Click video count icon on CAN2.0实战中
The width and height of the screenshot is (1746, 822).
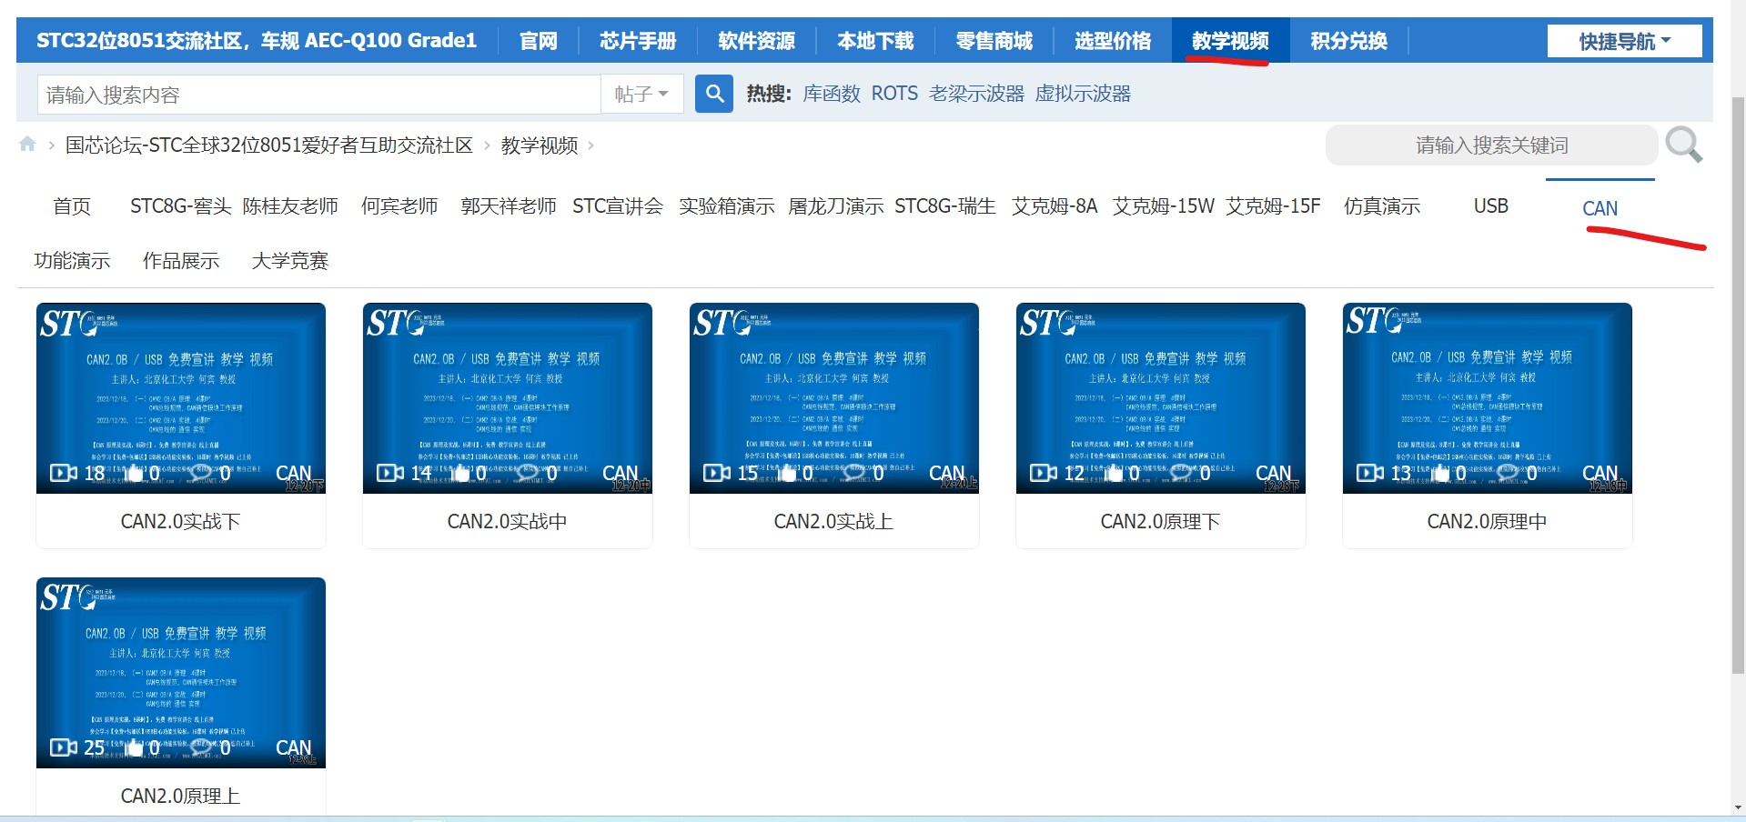click(x=390, y=473)
